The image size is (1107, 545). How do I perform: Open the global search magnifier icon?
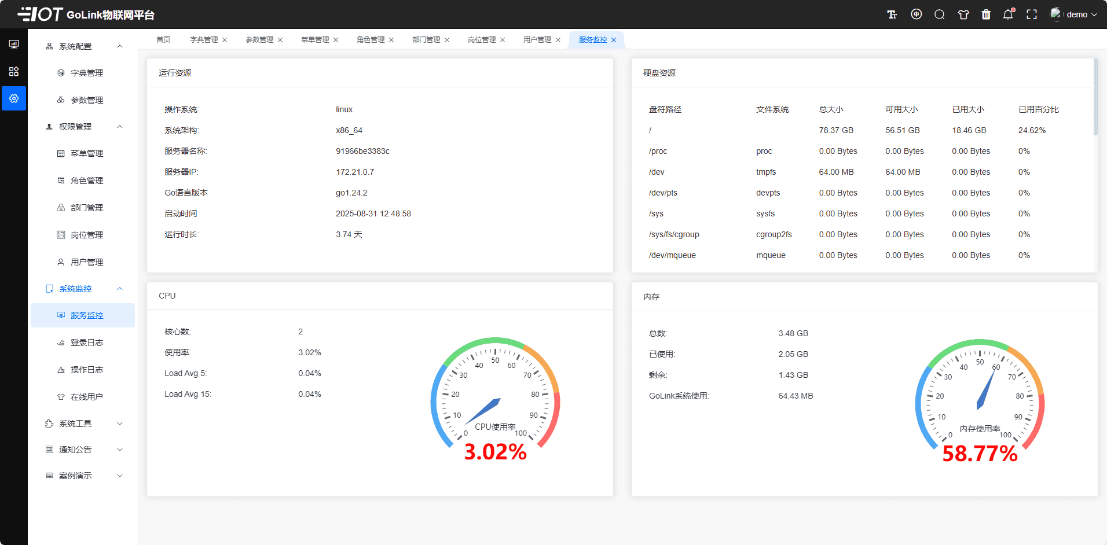click(939, 14)
